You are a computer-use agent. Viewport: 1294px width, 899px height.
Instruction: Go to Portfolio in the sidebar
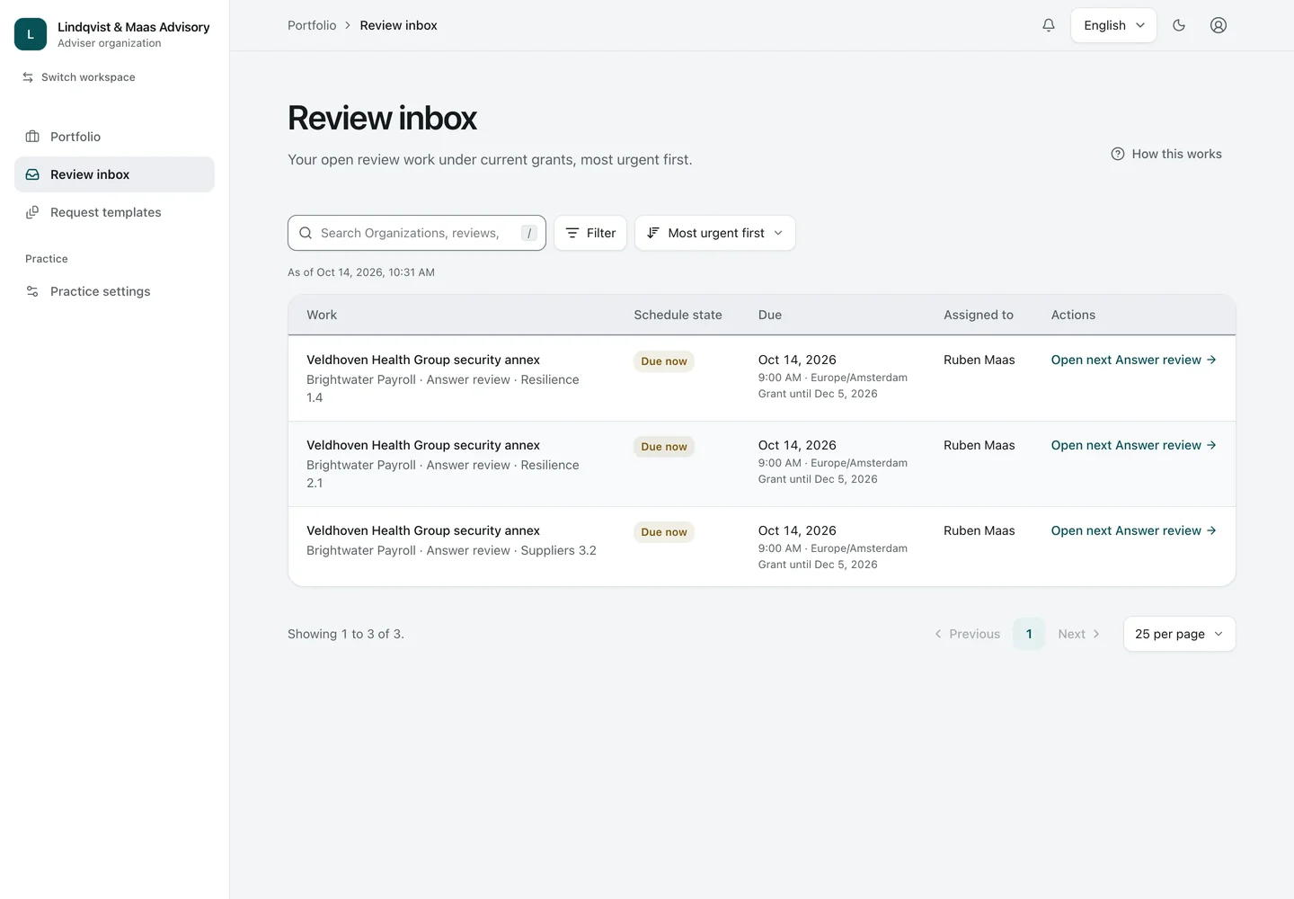point(114,137)
